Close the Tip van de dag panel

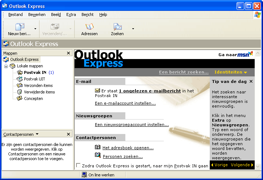point(251,81)
